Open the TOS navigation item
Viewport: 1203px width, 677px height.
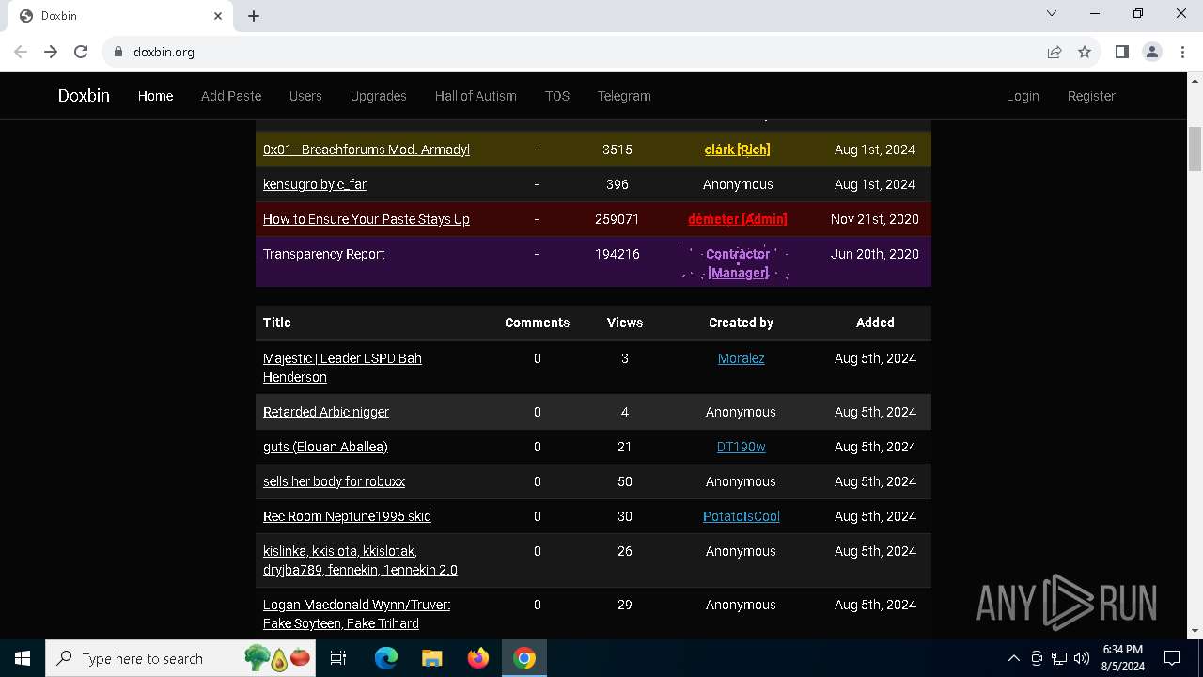click(x=557, y=96)
